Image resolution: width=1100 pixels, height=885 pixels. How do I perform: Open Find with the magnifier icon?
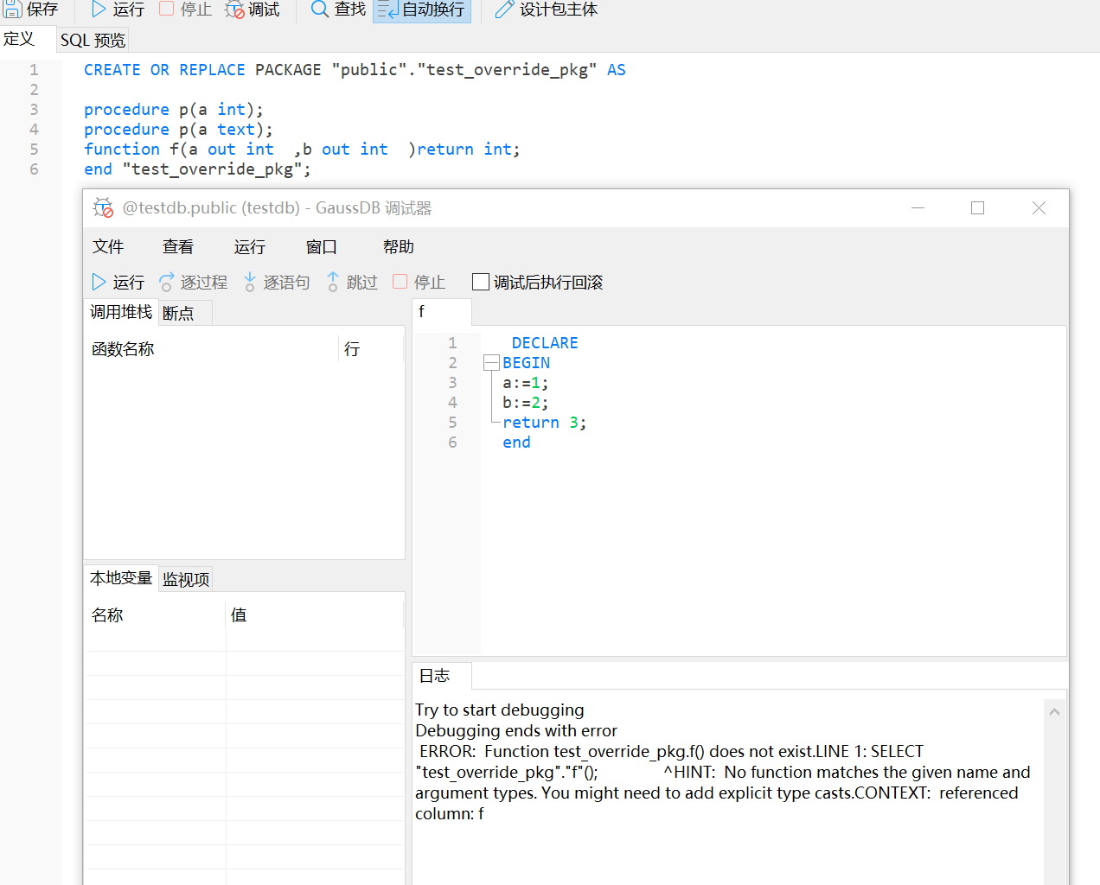click(x=320, y=10)
